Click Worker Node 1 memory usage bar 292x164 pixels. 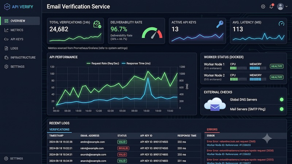pyautogui.click(x=258, y=68)
